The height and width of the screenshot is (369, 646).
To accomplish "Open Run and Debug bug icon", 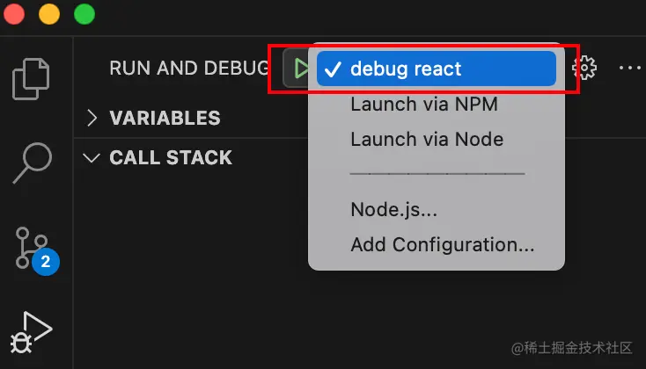I will 31,332.
